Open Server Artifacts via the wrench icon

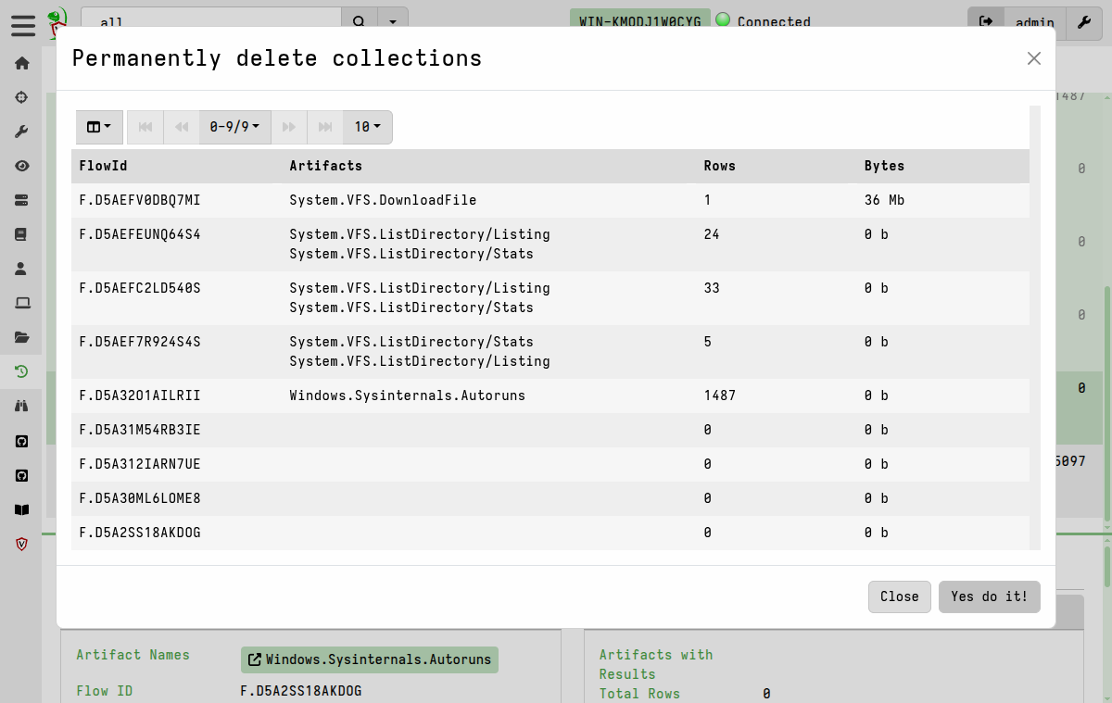pyautogui.click(x=21, y=131)
